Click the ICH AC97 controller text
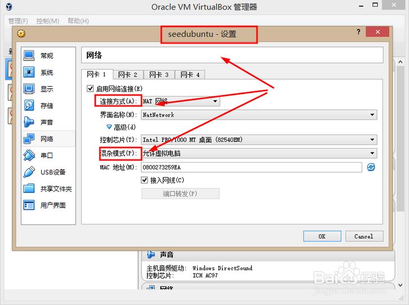Screen dimensions: 409x305 (x=205, y=275)
